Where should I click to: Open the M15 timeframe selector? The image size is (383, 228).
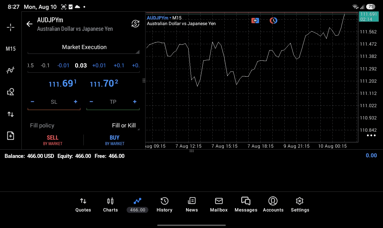(x=11, y=49)
